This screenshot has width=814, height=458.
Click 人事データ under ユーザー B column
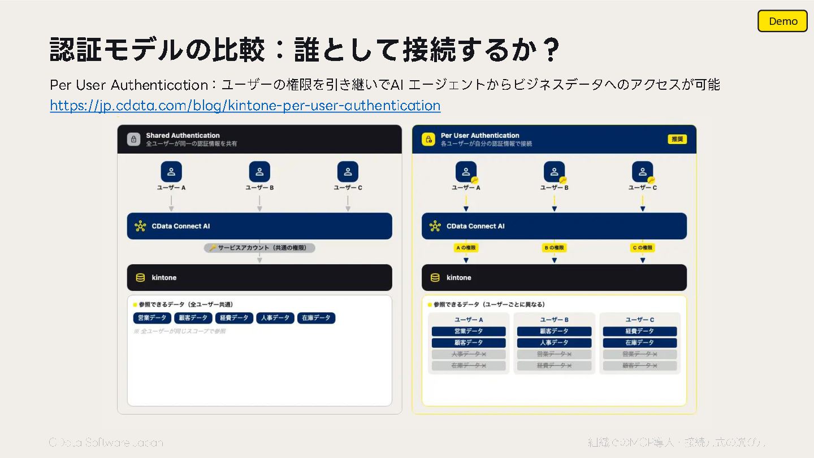554,343
